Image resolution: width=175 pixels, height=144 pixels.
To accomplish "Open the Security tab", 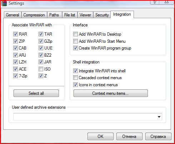I will pyautogui.click(x=102, y=15).
